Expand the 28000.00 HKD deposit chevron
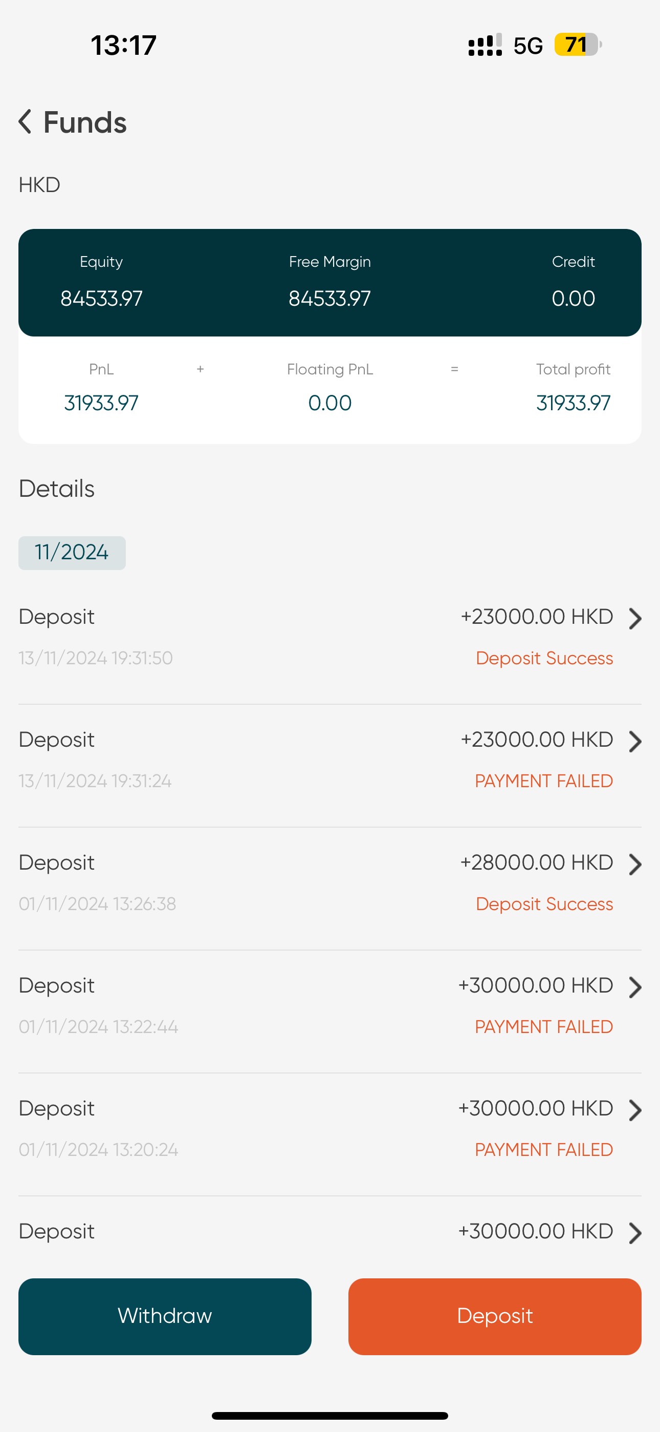The width and height of the screenshot is (660, 1432). 635,864
